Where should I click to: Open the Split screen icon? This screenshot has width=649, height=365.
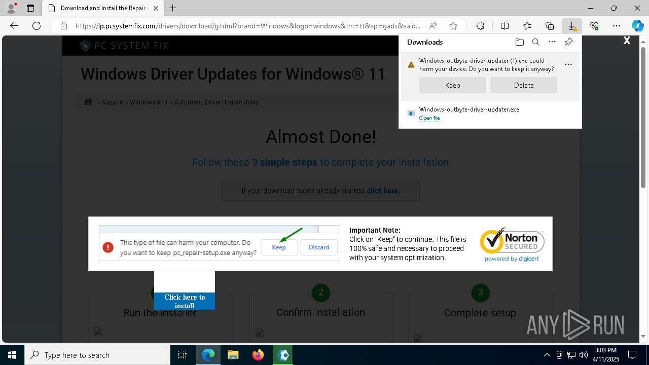pyautogui.click(x=504, y=26)
